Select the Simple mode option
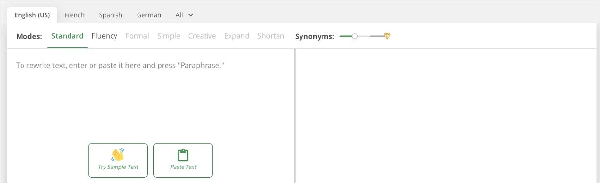600x183 pixels. click(x=168, y=36)
